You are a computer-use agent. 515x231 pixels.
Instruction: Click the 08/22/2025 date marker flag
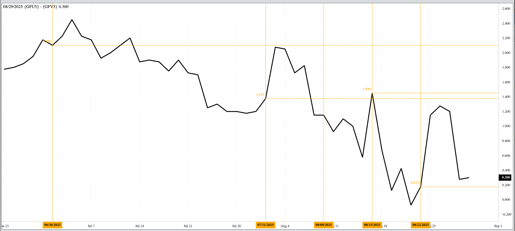click(421, 225)
